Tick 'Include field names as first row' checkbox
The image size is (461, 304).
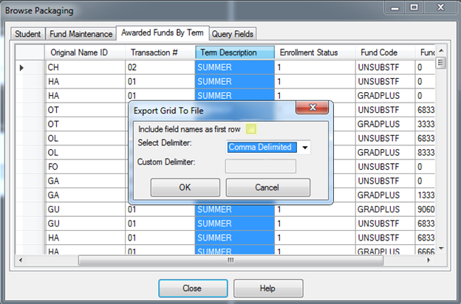click(x=251, y=129)
